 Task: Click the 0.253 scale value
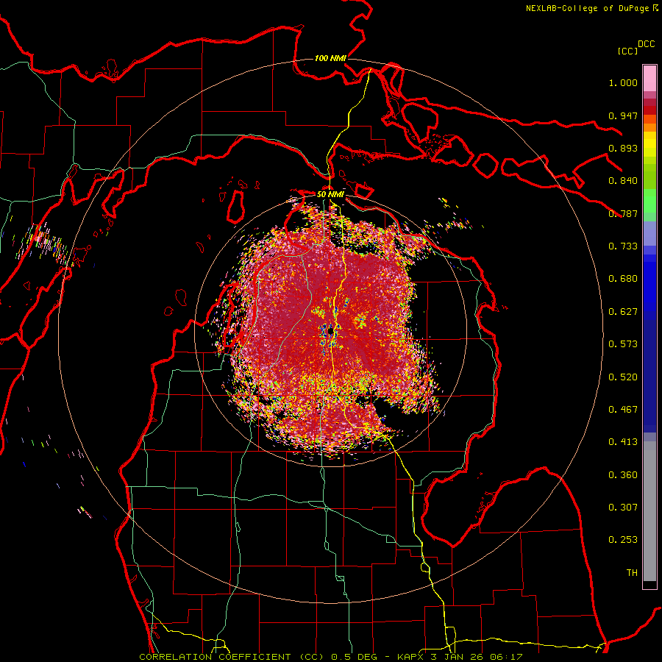tap(623, 540)
